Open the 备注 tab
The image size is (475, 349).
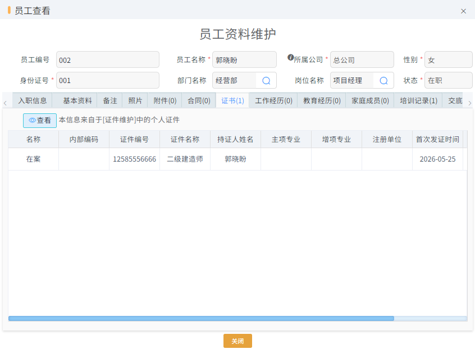pos(109,100)
